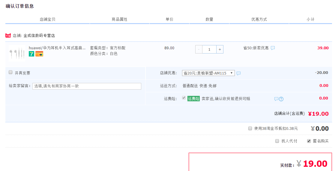Click the quantity input field
The height and width of the screenshot is (171, 335).
(209, 50)
